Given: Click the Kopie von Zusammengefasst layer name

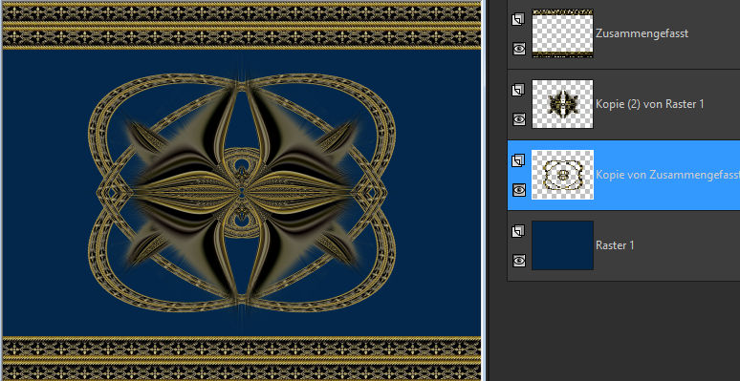Looking at the screenshot, I should [667, 175].
